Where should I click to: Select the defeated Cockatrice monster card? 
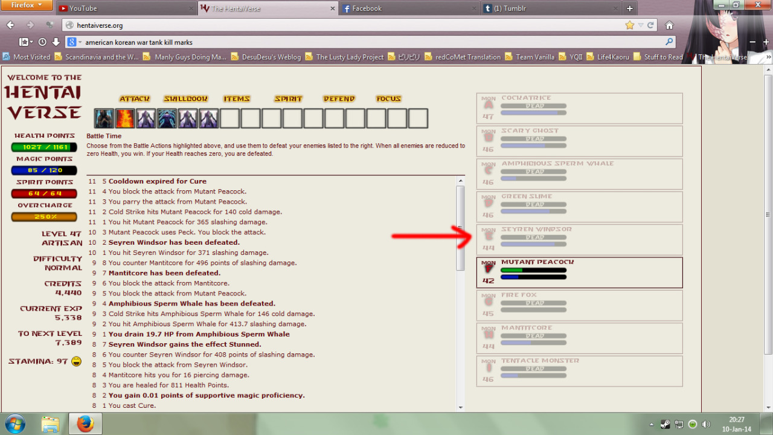pos(580,108)
